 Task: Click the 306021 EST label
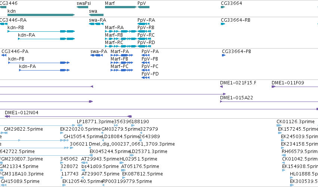point(79,144)
